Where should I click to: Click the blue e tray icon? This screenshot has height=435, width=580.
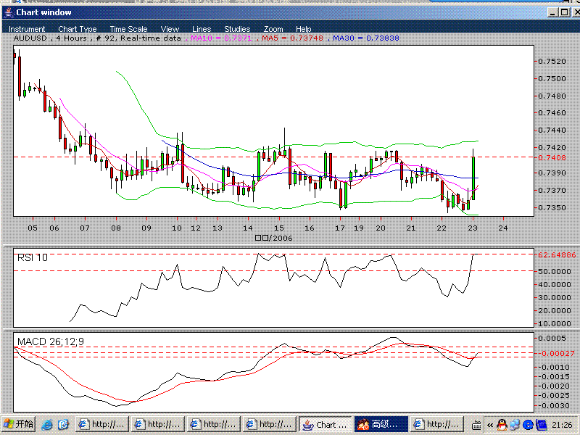[x=528, y=425]
